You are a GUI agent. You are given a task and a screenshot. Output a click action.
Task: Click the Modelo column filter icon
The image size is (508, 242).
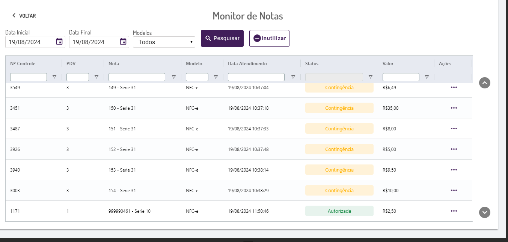[x=216, y=77]
